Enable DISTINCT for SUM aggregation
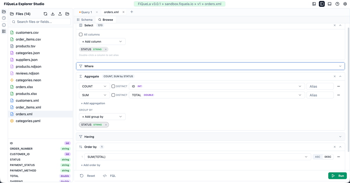The image size is (350, 183). [x=113, y=95]
